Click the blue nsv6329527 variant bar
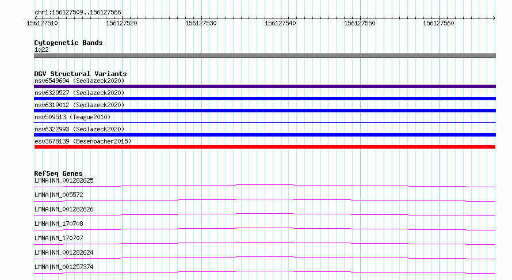The height and width of the screenshot is (280, 512). pyautogui.click(x=265, y=99)
